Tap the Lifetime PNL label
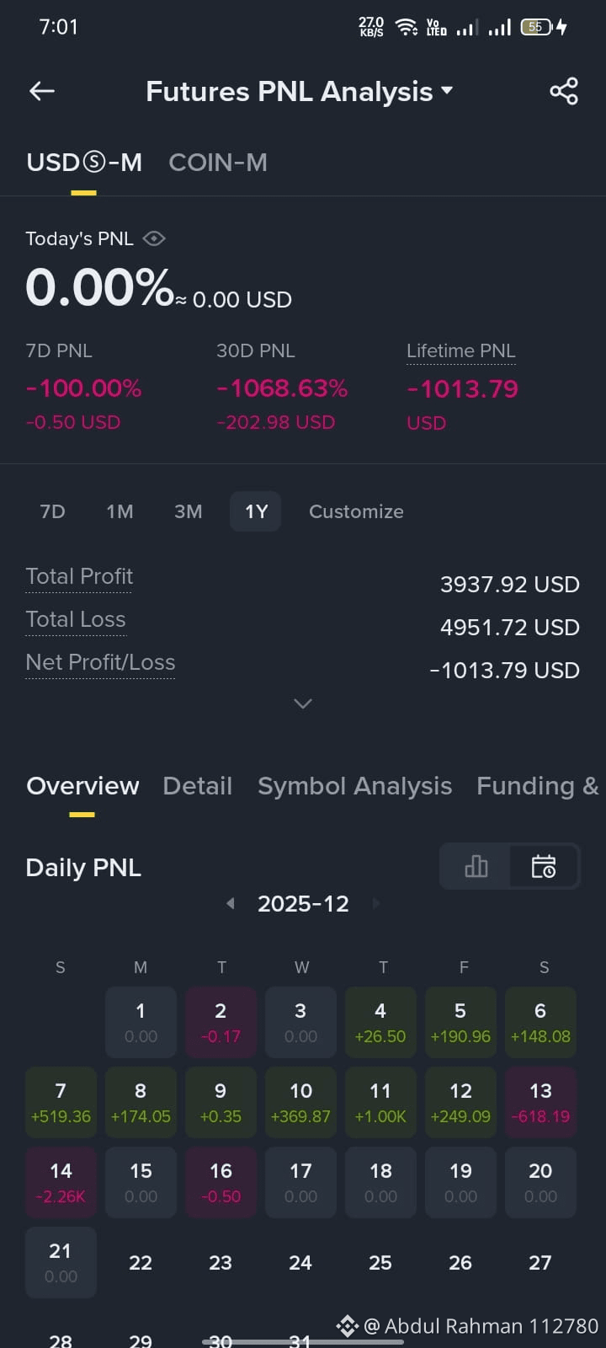 coord(460,350)
